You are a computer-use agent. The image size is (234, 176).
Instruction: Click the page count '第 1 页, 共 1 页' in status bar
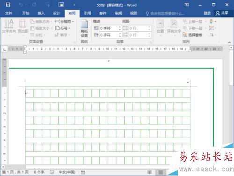click(x=15, y=172)
